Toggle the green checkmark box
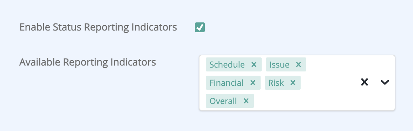 pos(200,27)
